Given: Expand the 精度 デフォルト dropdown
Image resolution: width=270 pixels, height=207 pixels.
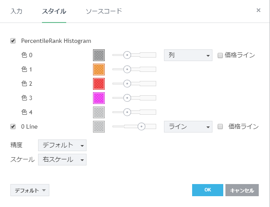Looking at the screenshot, I should pos(62,145).
